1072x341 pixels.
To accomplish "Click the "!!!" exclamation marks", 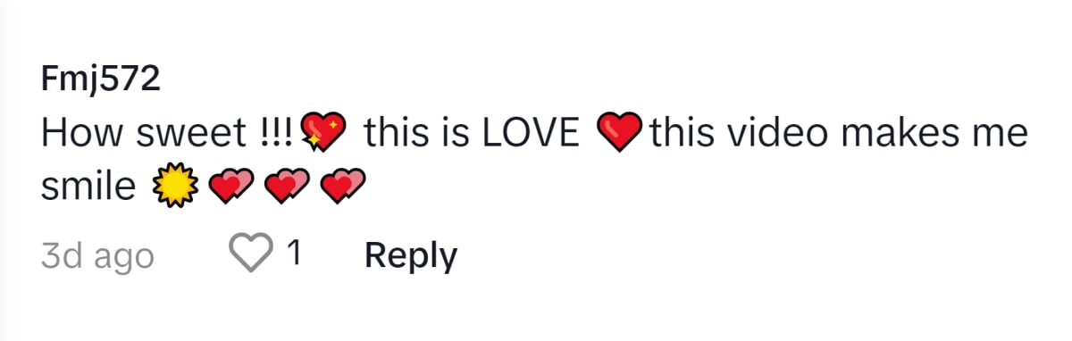I will [x=278, y=134].
